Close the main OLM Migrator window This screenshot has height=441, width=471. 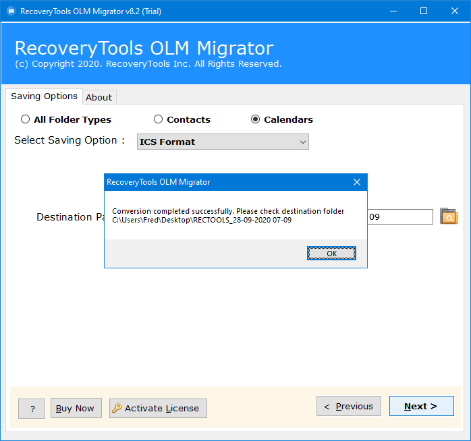[455, 11]
